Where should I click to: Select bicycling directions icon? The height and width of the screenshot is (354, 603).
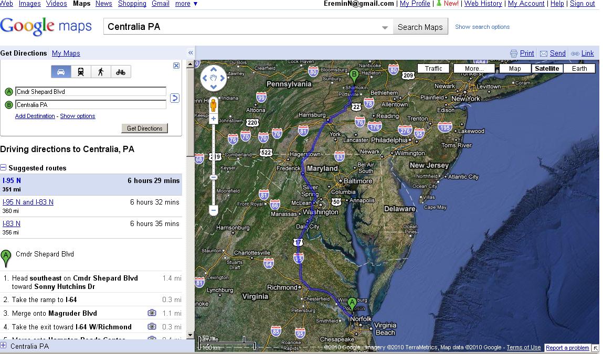pyautogui.click(x=121, y=72)
